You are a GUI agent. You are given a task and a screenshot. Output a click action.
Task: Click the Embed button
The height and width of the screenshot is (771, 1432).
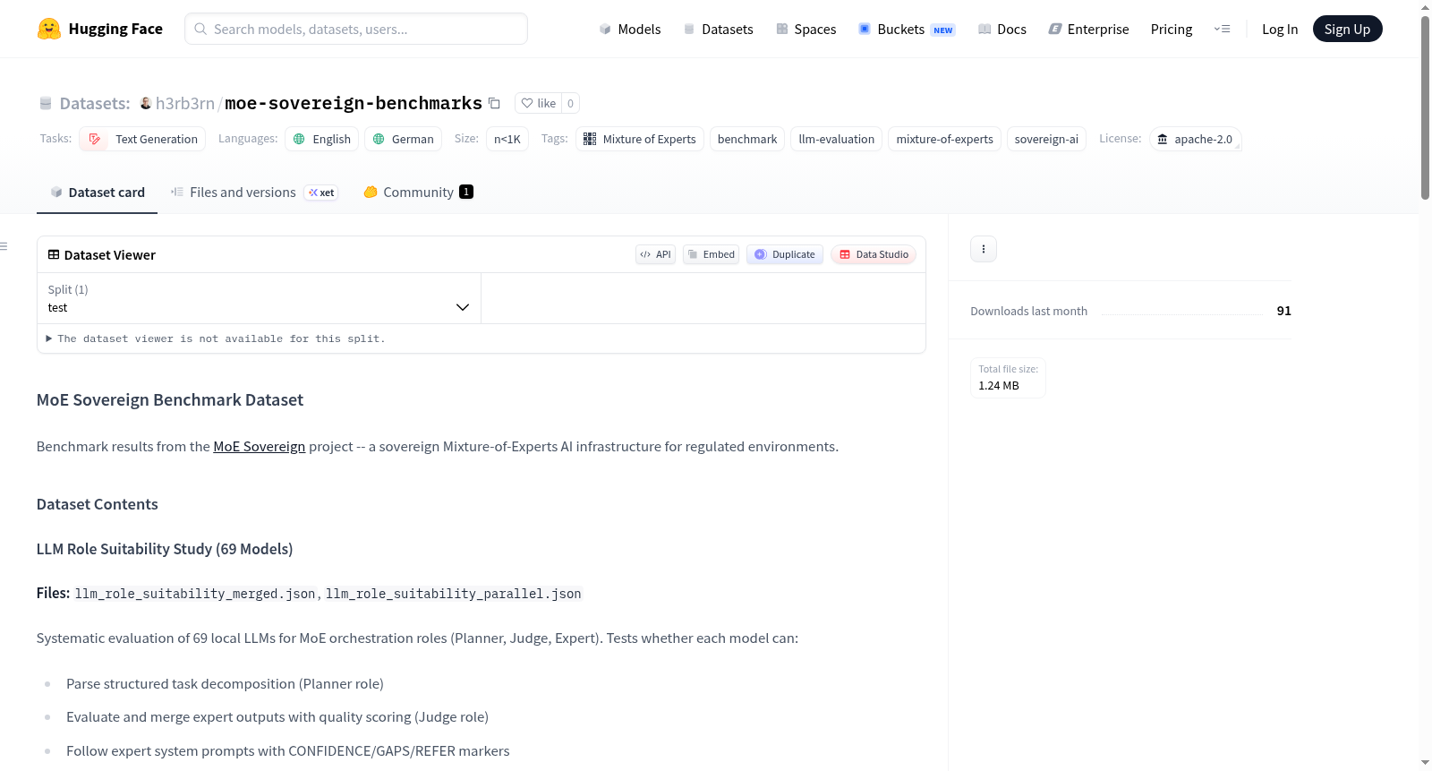pos(711,254)
